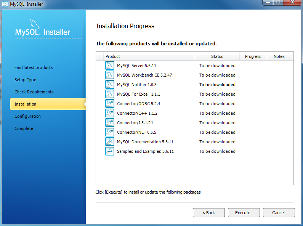Select the Connector/ODBC 5.2.4 text
The image size is (303, 226).
139,104
